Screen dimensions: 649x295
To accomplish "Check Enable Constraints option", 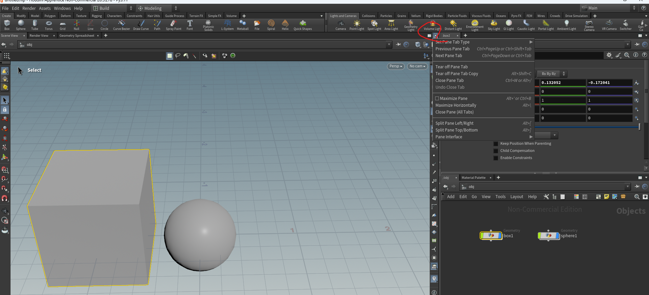I will tap(496, 158).
